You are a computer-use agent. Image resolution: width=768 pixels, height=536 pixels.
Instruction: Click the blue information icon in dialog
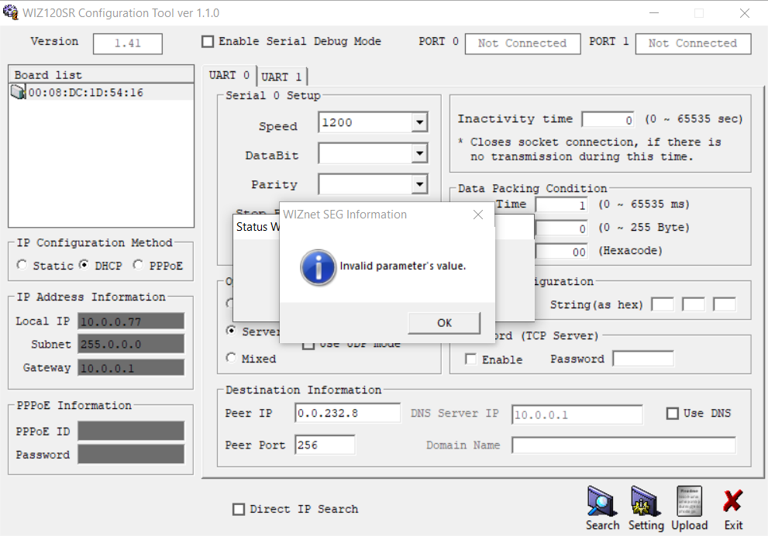[319, 267]
